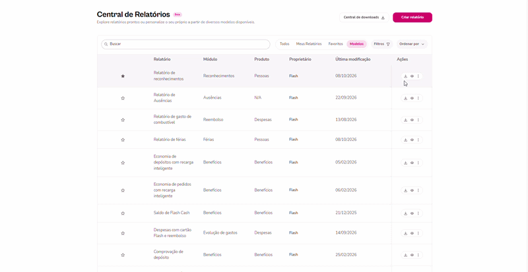
Task: Click the Evolução de gastos module cell
Action: [220, 232]
